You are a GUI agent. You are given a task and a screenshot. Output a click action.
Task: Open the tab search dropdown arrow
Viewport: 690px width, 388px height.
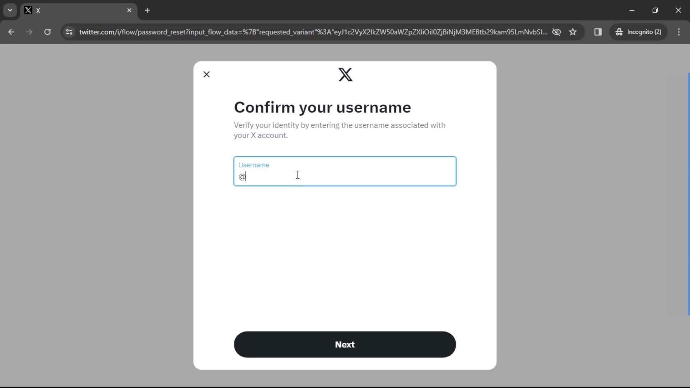(x=10, y=10)
